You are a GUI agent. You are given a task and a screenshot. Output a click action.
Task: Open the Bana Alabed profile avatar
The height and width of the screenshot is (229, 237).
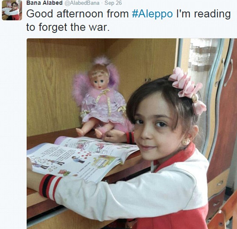coord(12,10)
